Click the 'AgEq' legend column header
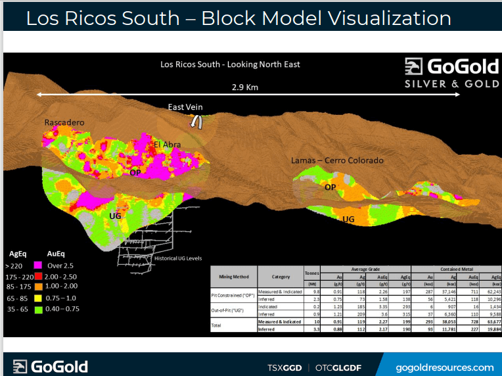The width and height of the screenshot is (502, 376). coord(18,254)
